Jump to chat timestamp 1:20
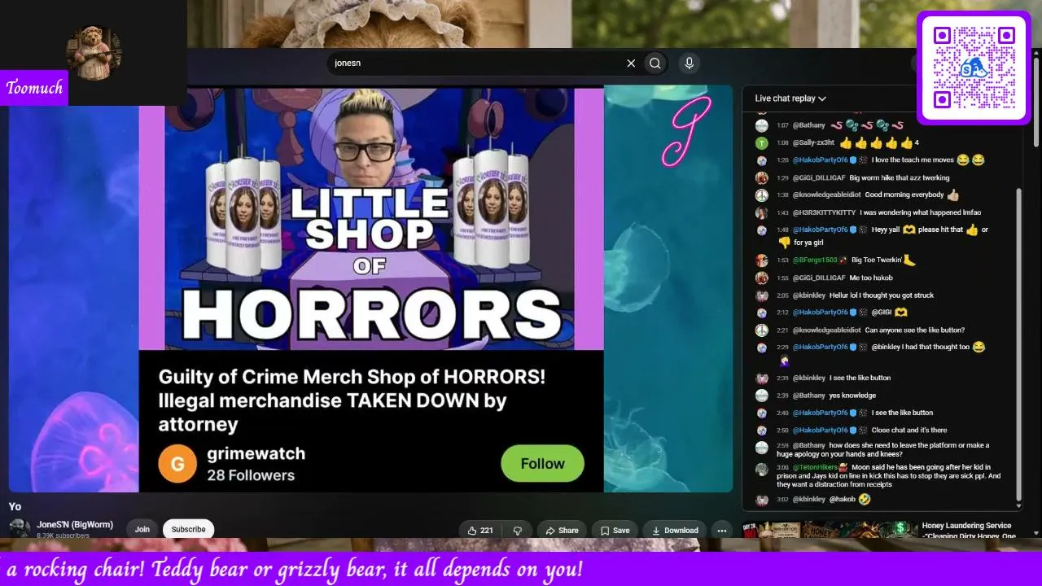The image size is (1042, 586). [x=782, y=160]
